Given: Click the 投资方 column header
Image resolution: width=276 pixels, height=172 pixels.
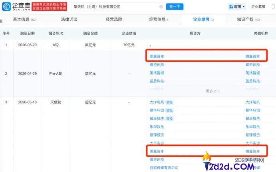Looking at the screenshot, I should 195,33.
